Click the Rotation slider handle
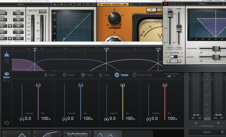Image resolution: width=226 pixels, height=137 pixels. [x=216, y=57]
